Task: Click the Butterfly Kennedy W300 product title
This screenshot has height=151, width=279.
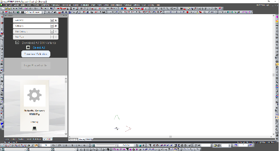Action: tap(35, 112)
